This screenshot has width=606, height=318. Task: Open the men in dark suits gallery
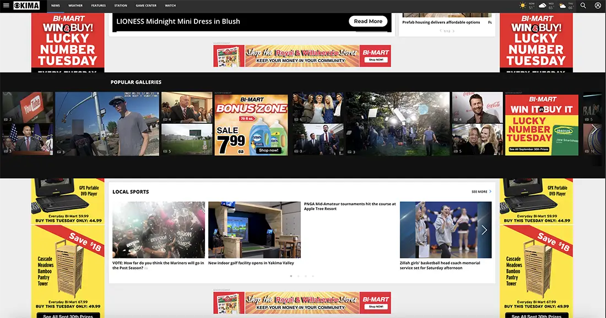point(318,140)
